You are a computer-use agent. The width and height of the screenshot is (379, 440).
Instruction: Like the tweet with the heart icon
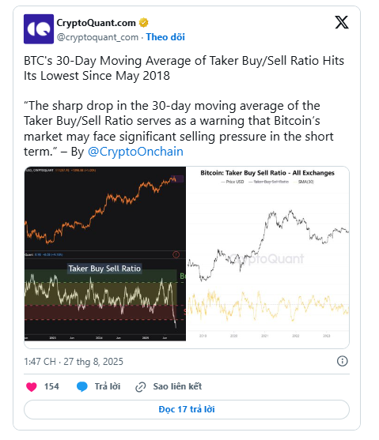click(x=32, y=387)
